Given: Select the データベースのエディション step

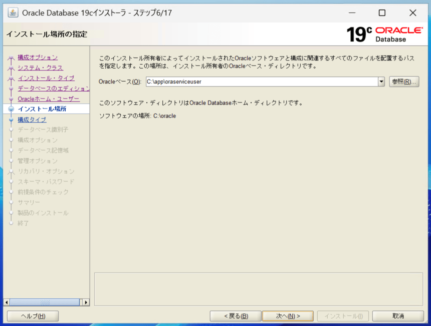Looking at the screenshot, I should [x=53, y=88].
